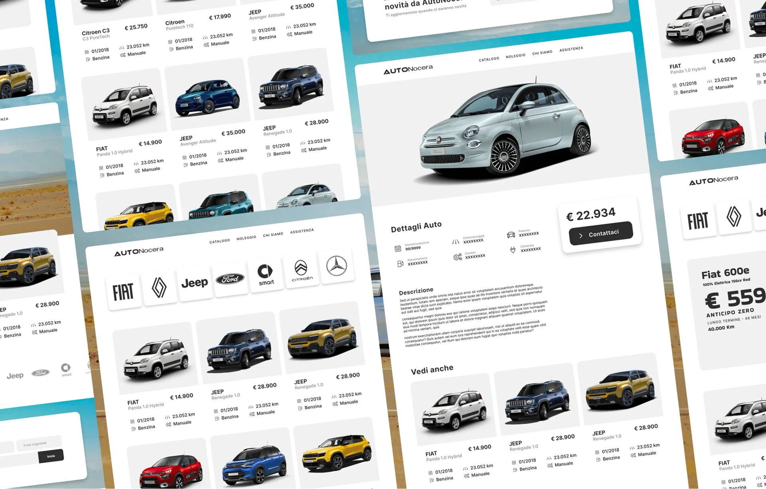The height and width of the screenshot is (489, 766).
Task: Click the '€ 17.990' price
Action: tap(220, 17)
